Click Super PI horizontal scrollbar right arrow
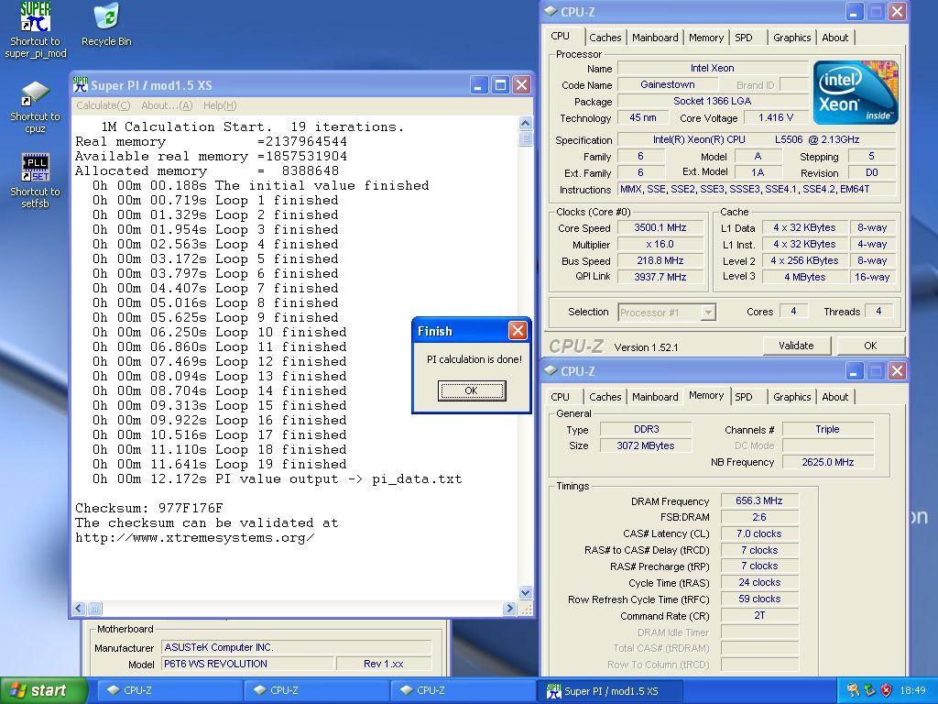Viewport: 938px width, 704px height. coord(509,609)
